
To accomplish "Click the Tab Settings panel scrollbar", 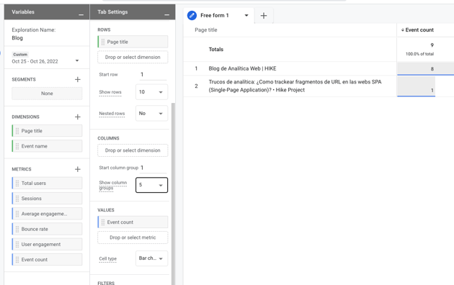I will click(x=173, y=194).
